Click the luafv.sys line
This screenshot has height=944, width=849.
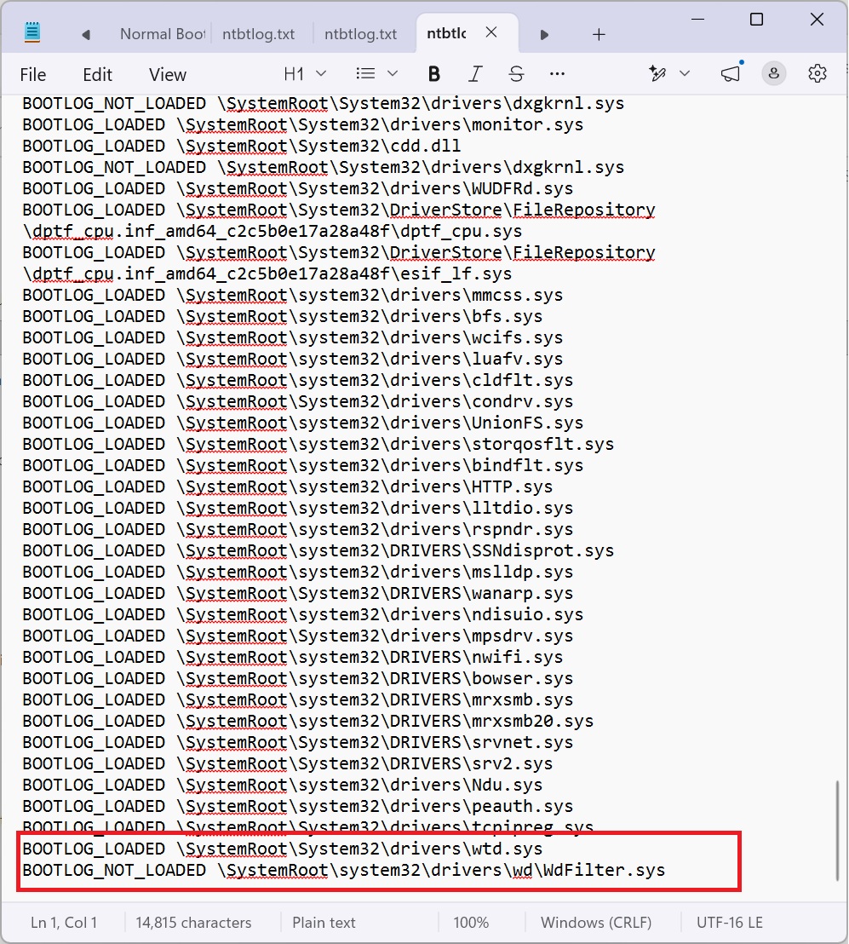coord(292,359)
